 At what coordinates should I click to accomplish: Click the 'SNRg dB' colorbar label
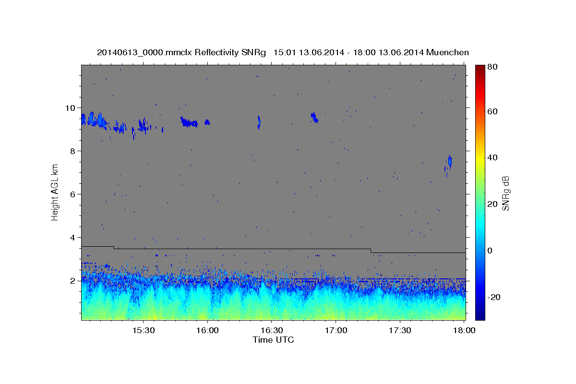tap(506, 193)
